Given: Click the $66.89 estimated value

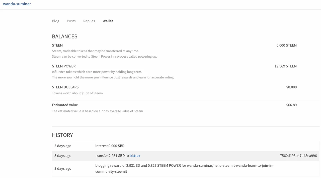Looking at the screenshot, I should (291, 105).
